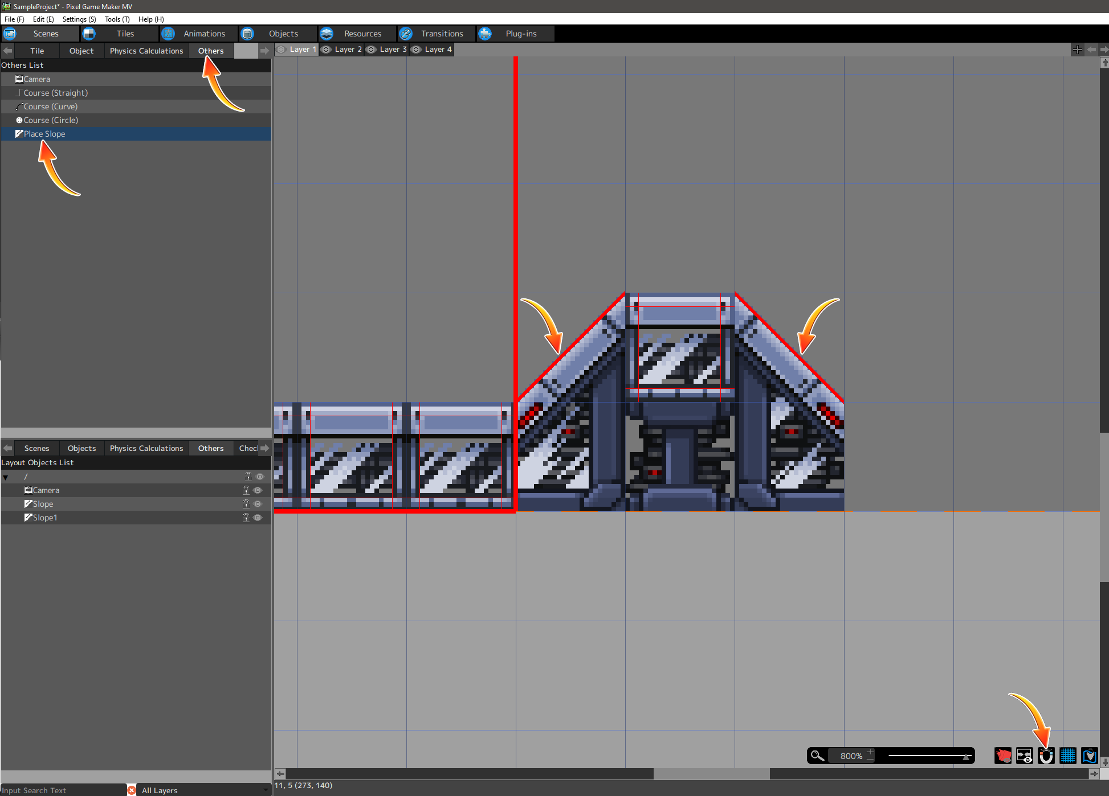Open the Tools menu
The height and width of the screenshot is (796, 1109).
tap(117, 19)
